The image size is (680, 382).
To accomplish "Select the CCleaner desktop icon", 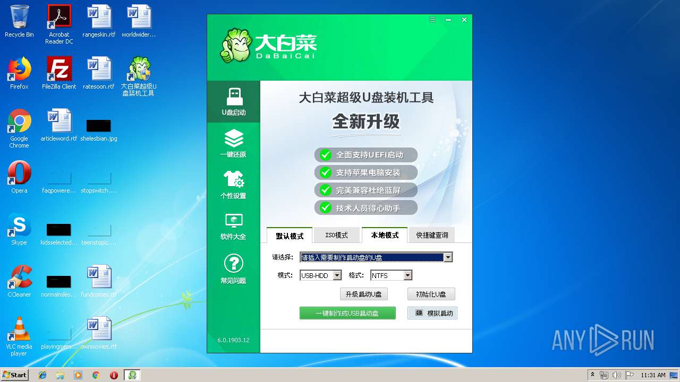I will pyautogui.click(x=19, y=281).
